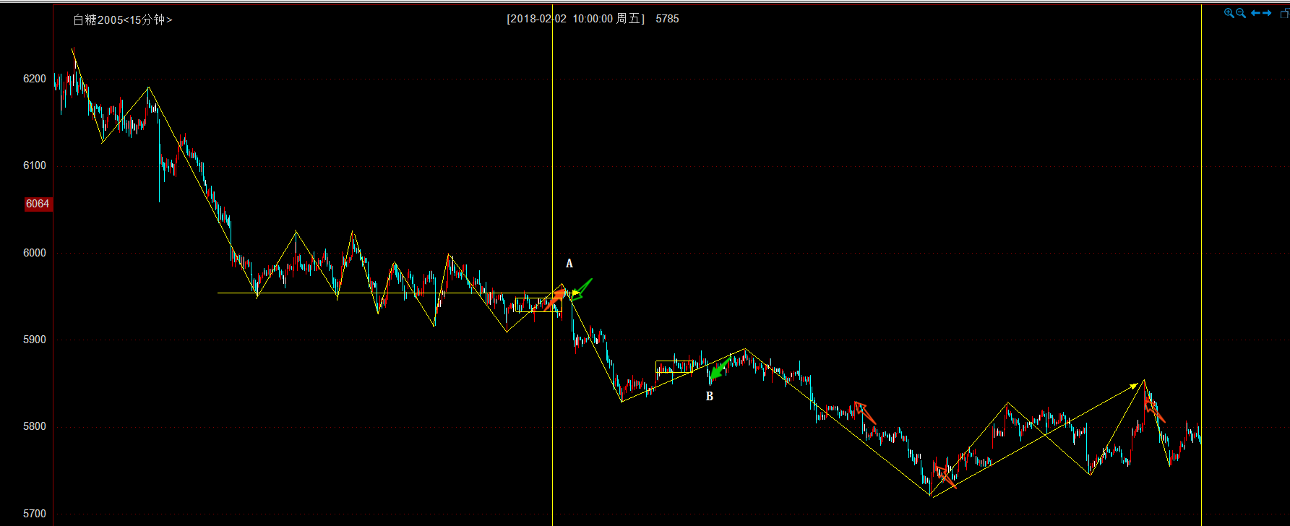Click the restore window icon in the top corner
This screenshot has width=1290, height=526.
pos(1285,13)
